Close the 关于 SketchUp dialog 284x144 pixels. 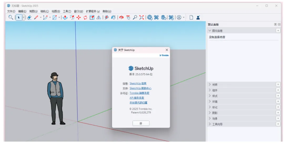[x=167, y=50]
